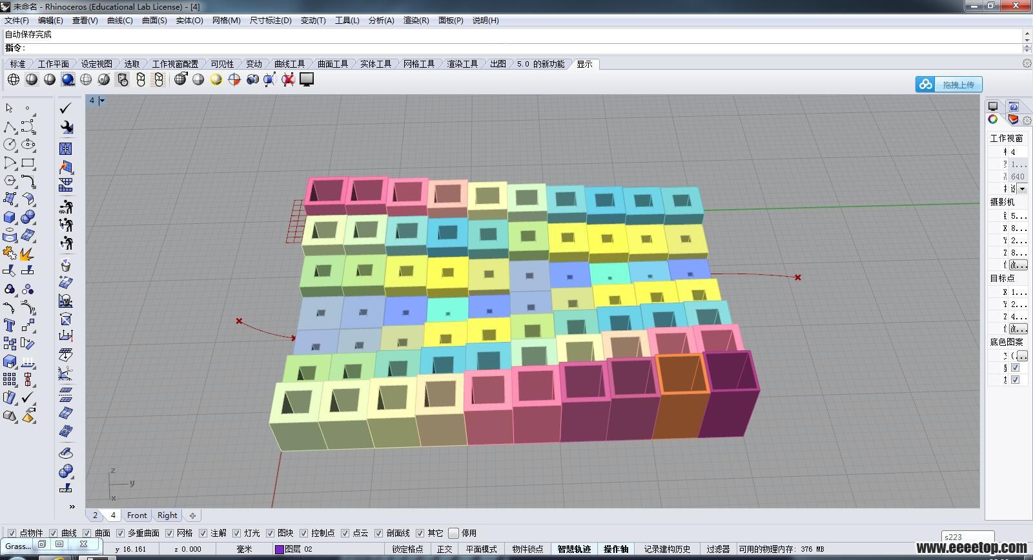Click the explode tool

click(x=28, y=253)
